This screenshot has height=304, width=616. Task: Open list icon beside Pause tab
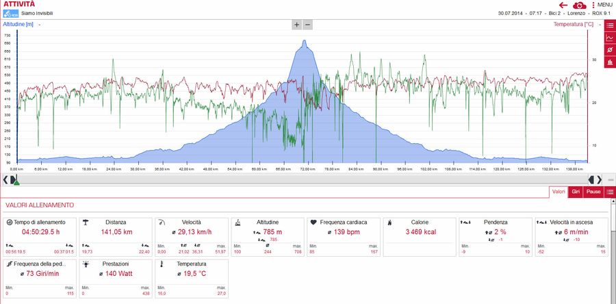(x=610, y=192)
